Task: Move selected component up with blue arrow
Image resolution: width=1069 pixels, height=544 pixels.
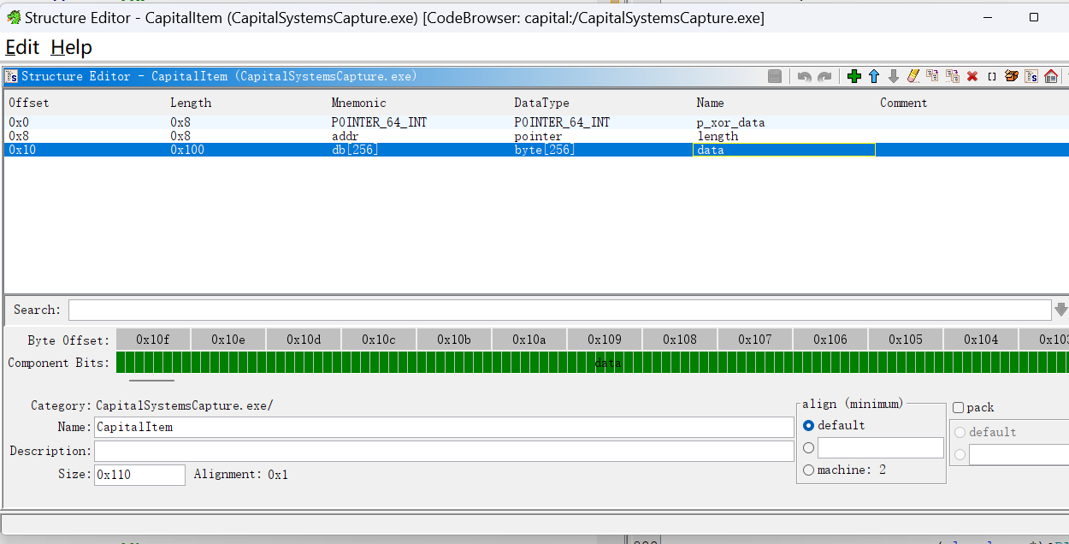Action: point(874,77)
